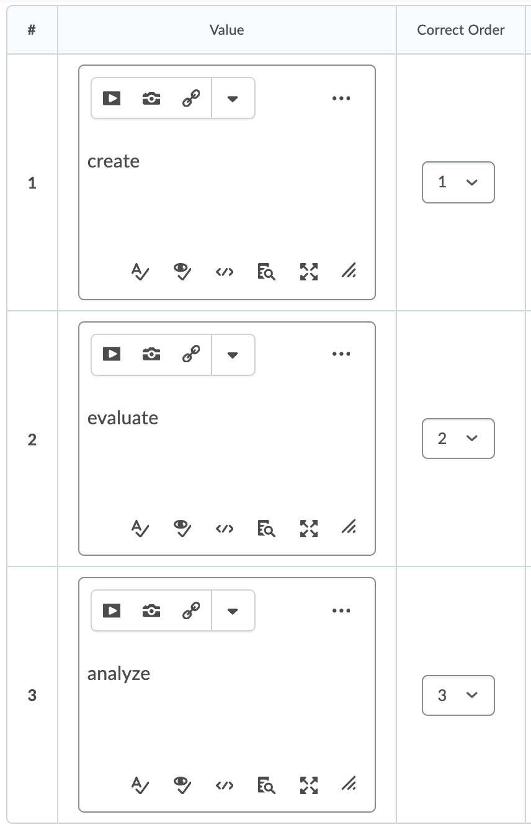Select the Correct Order dropdown showing 1
531x830 pixels.
(458, 182)
